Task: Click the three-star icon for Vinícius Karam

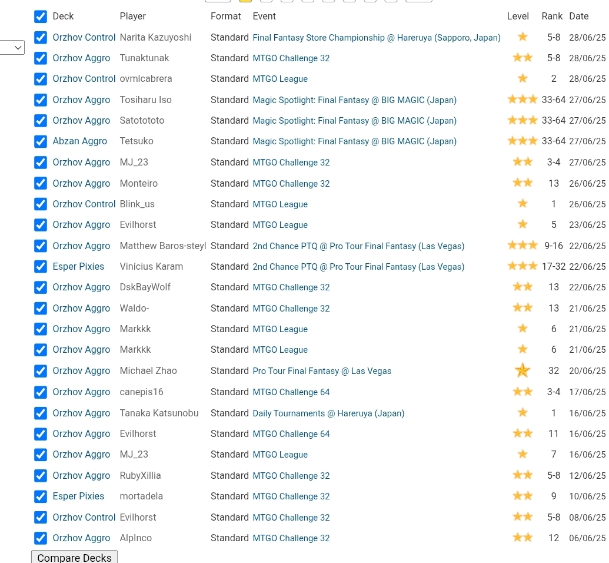Action: tap(523, 266)
